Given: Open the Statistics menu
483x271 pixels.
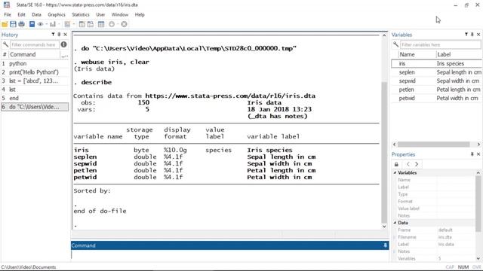Looking at the screenshot, I should click(x=81, y=15).
